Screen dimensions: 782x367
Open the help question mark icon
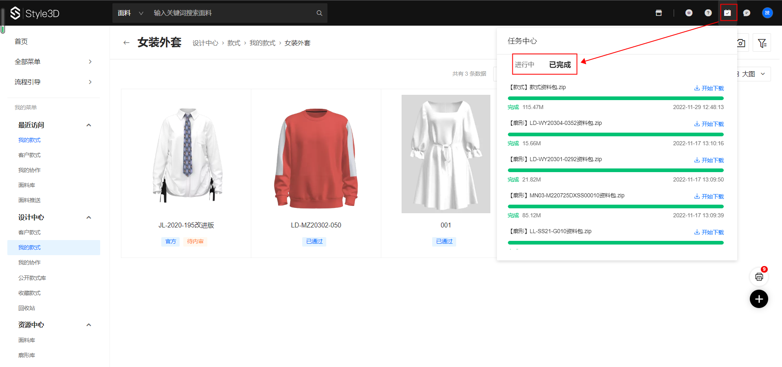pyautogui.click(x=708, y=13)
